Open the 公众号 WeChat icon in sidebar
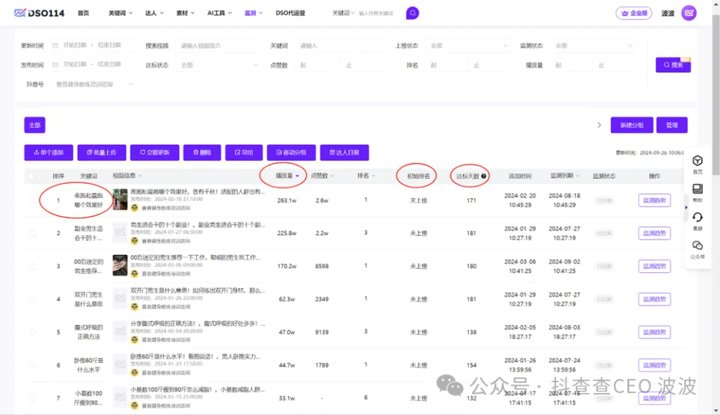The height and width of the screenshot is (415, 720). [x=697, y=246]
